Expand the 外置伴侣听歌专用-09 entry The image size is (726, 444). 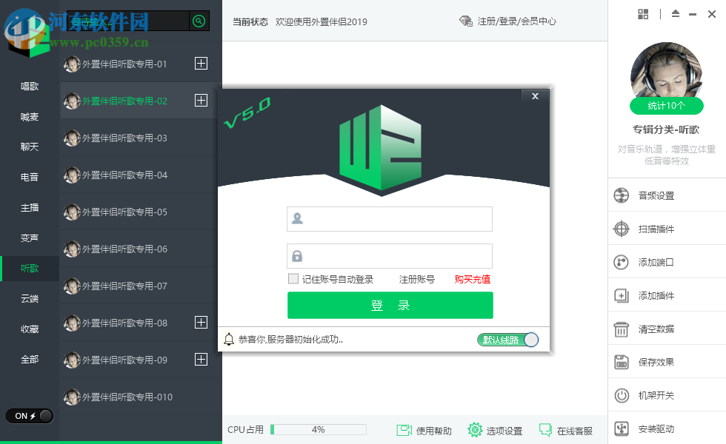(x=201, y=360)
